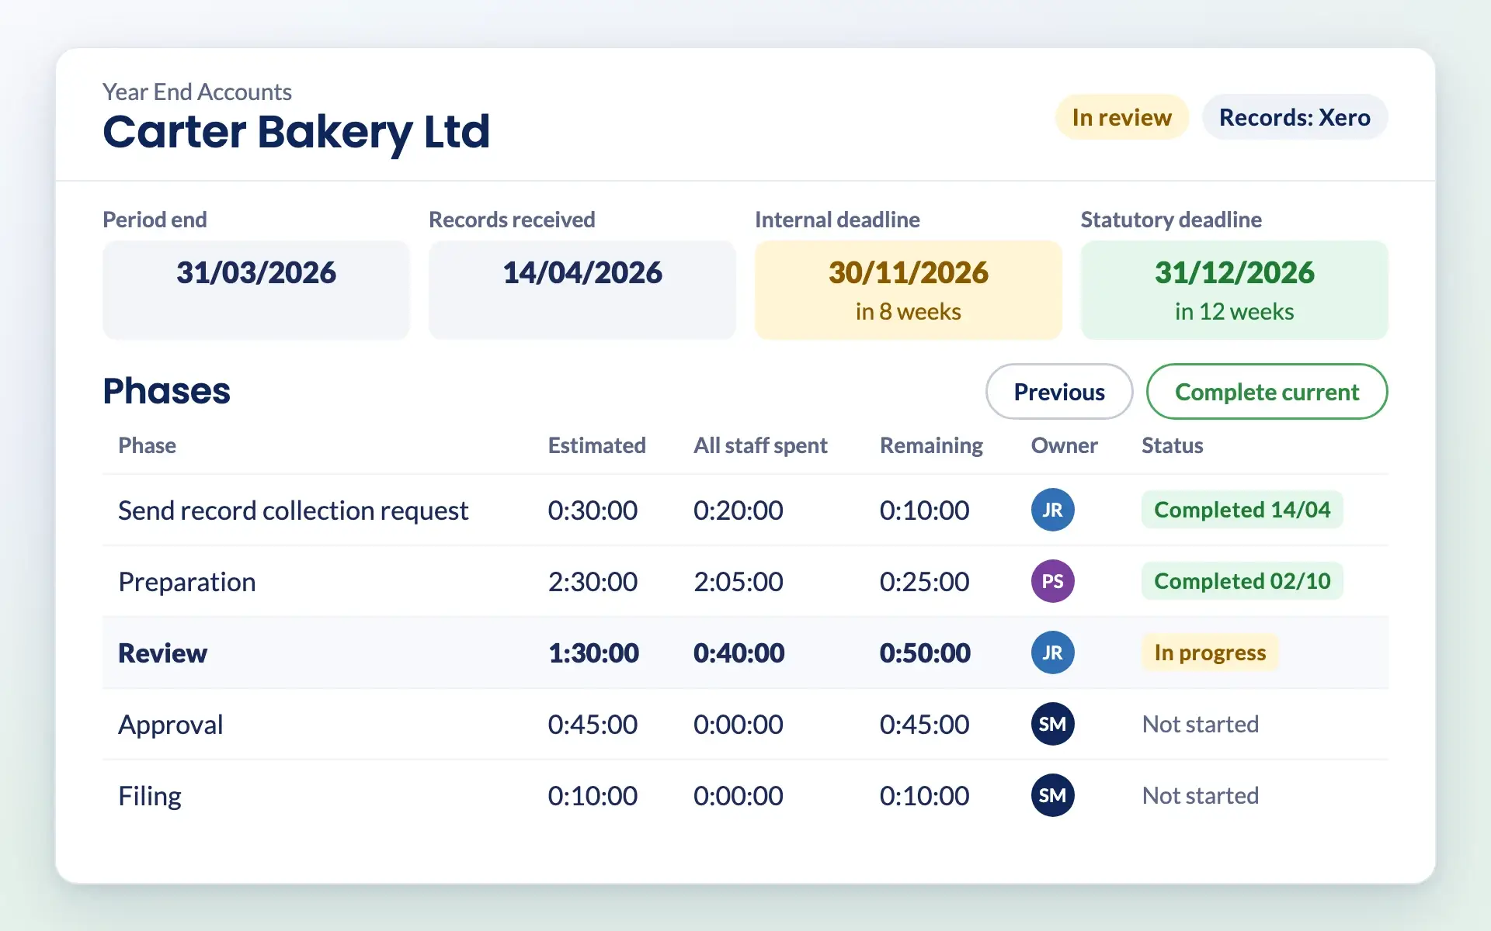Open the Statutory deadline 31/12/2026 box

pyautogui.click(x=1234, y=290)
